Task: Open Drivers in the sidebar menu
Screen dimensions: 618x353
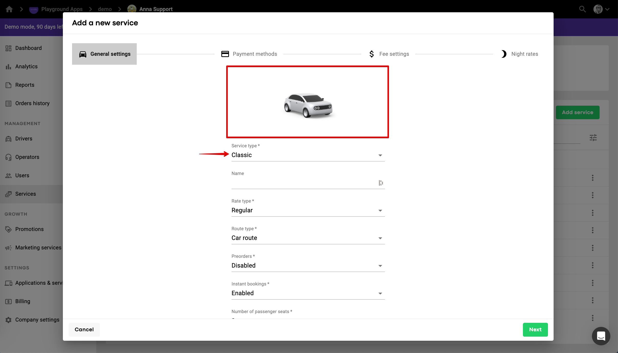Action: click(x=24, y=139)
